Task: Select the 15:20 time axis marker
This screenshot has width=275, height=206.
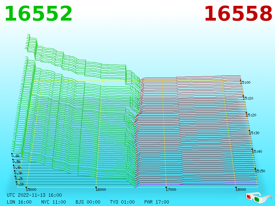Action: [251, 115]
